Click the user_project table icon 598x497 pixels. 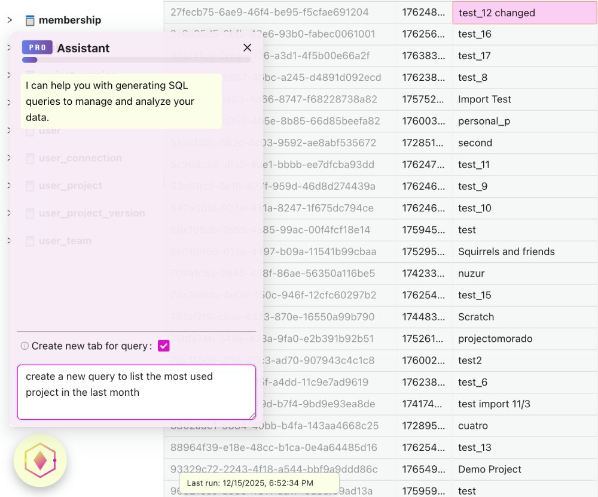tap(29, 186)
